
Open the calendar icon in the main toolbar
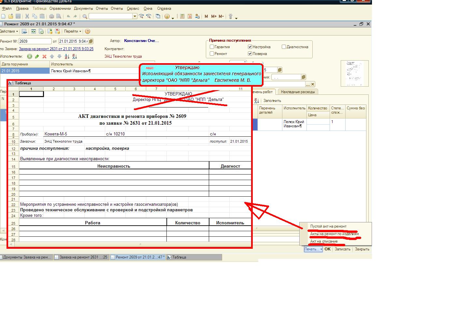pos(190,16)
